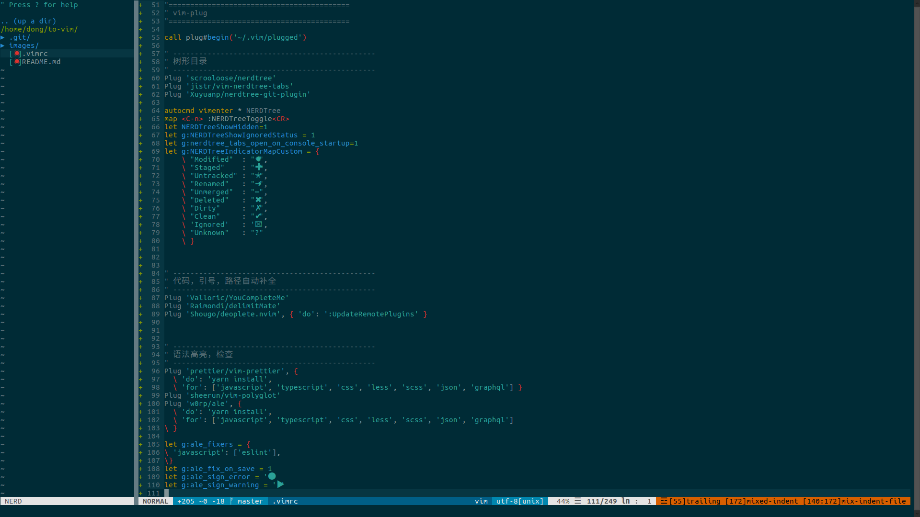Image resolution: width=920 pixels, height=517 pixels.
Task: Click the Untracked star symbol on line 72
Action: click(259, 176)
